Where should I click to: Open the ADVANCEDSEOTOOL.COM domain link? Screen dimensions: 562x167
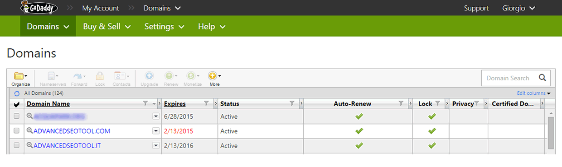click(72, 131)
